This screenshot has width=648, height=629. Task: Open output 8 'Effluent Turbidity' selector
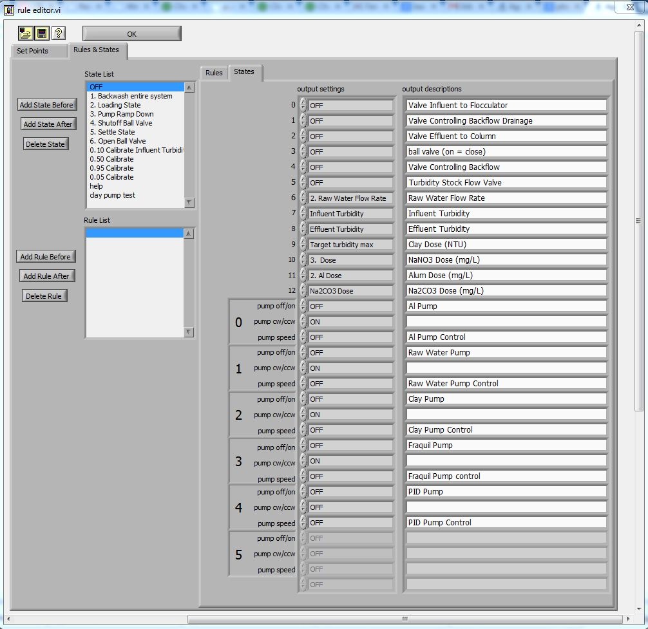point(351,229)
